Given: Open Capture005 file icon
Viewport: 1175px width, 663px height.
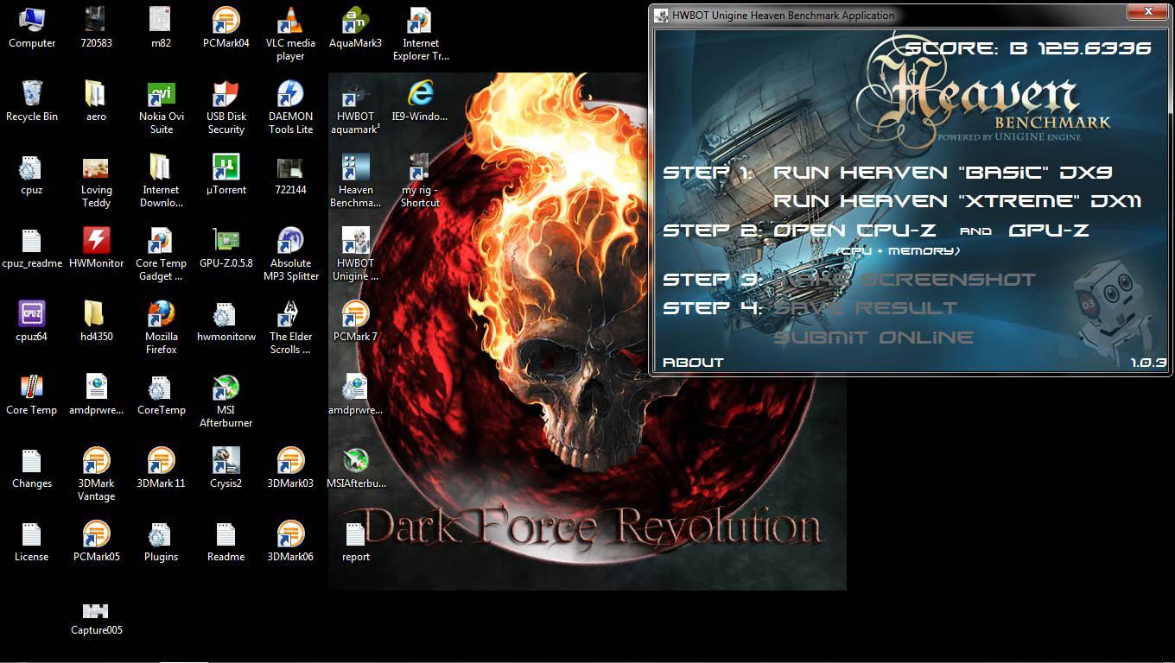Looking at the screenshot, I should pyautogui.click(x=97, y=616).
